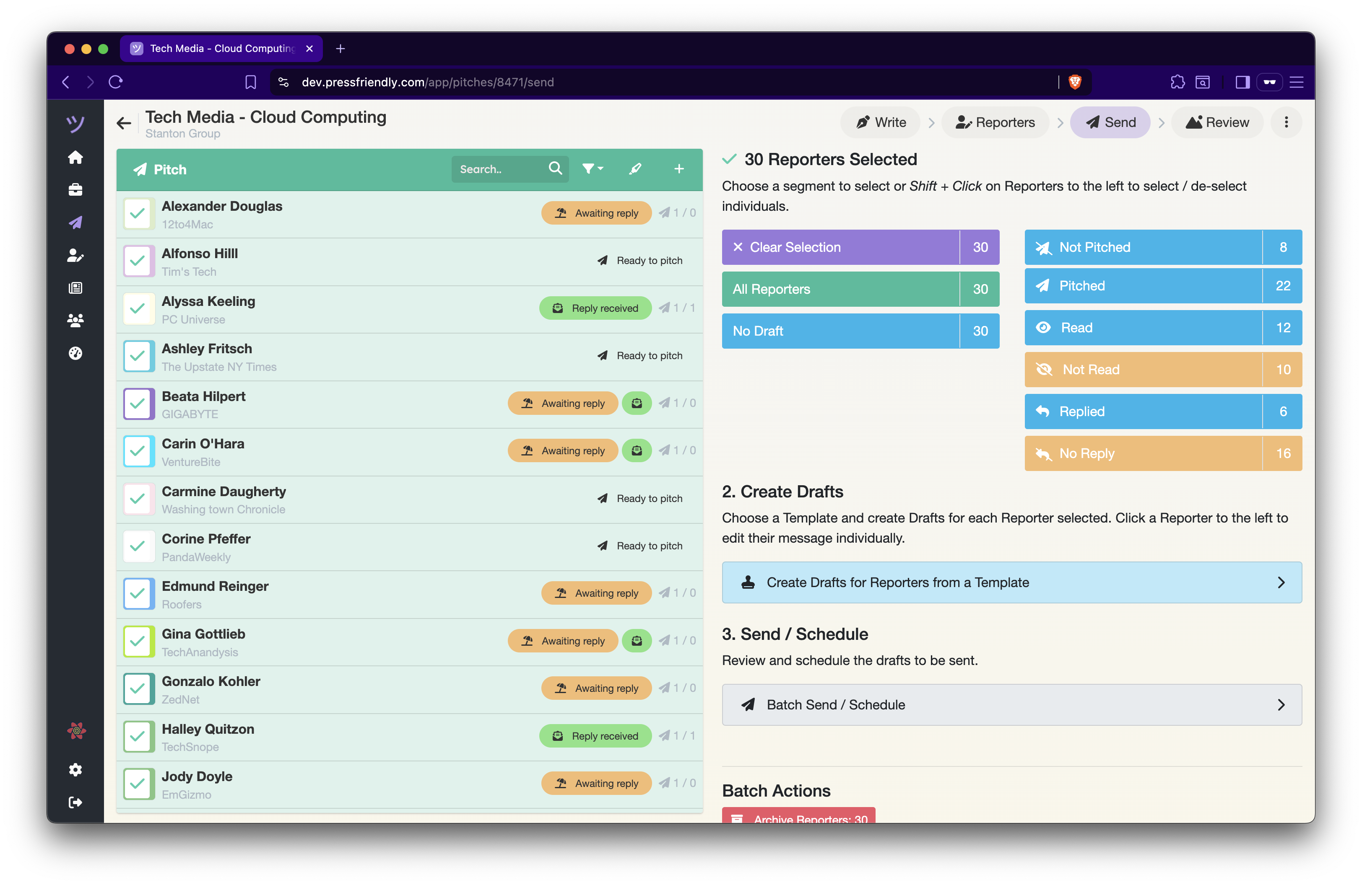Open the Home section in the sidebar
Viewport: 1362px width, 885px height.
pyautogui.click(x=75, y=157)
